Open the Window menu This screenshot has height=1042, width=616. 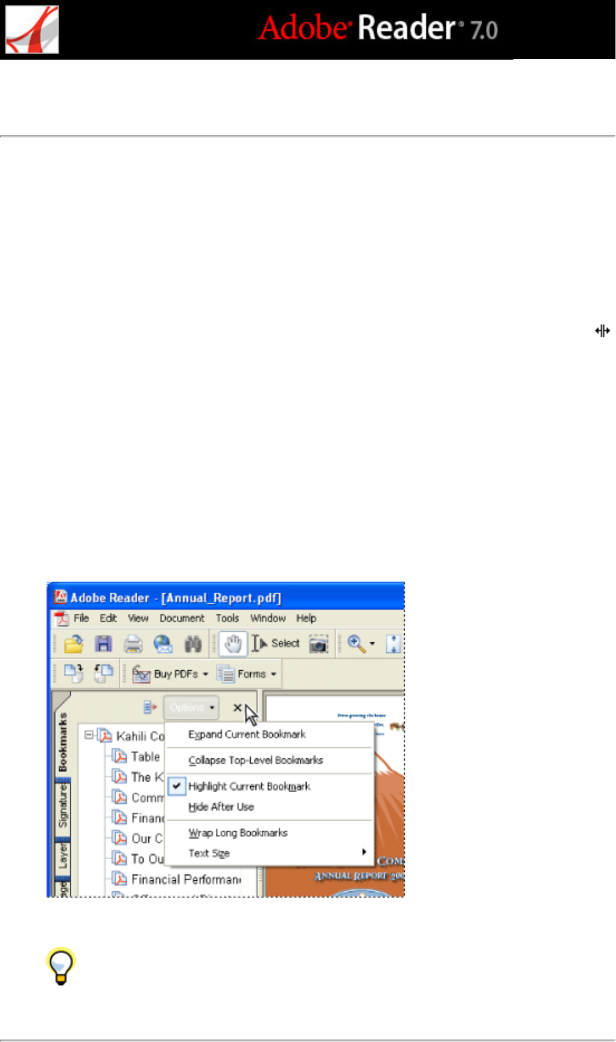268,618
